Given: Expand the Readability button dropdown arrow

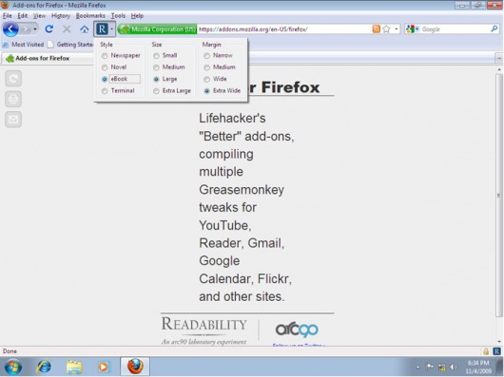Looking at the screenshot, I should tap(111, 29).
